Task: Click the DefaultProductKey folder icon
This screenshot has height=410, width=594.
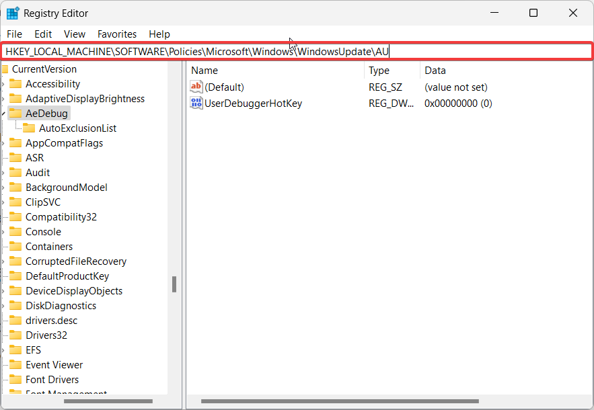Action: [15, 276]
